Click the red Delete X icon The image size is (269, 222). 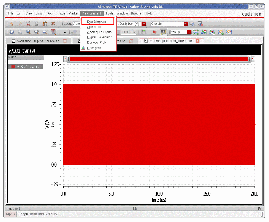(x=53, y=24)
